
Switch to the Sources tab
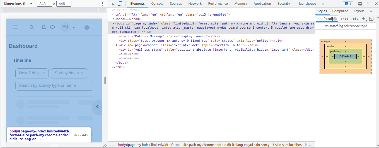coord(176,4)
